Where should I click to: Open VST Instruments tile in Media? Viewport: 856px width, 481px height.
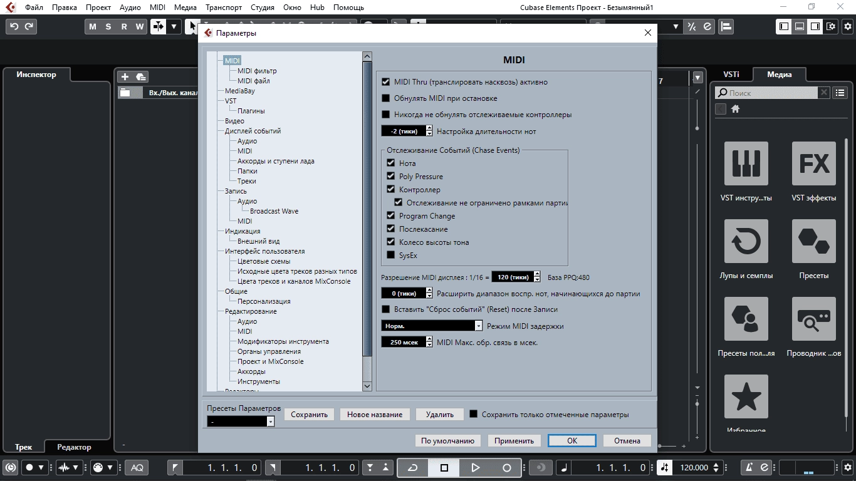pos(746,163)
